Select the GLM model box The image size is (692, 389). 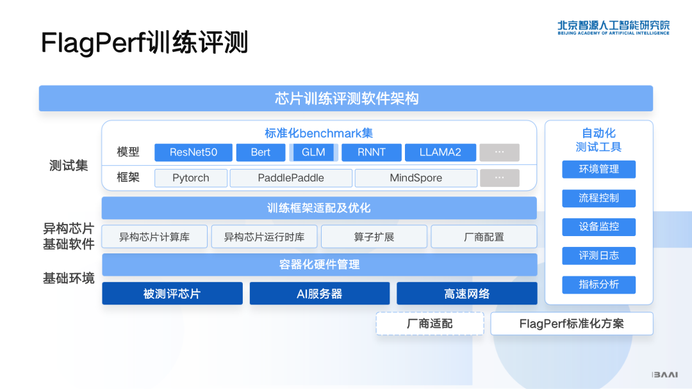pyautogui.click(x=313, y=152)
